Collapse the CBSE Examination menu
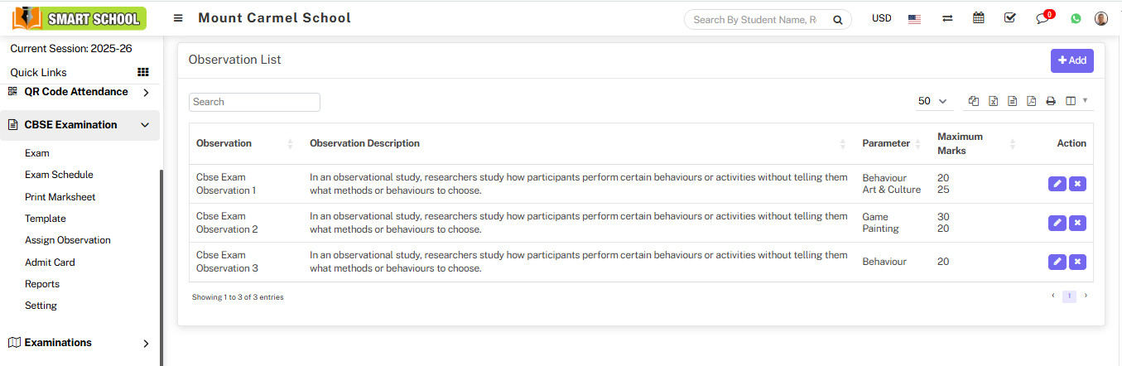Image resolution: width=1122 pixels, height=366 pixels. 145,125
